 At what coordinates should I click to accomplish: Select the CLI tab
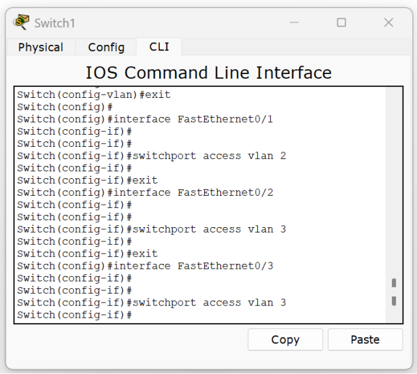pyautogui.click(x=159, y=47)
